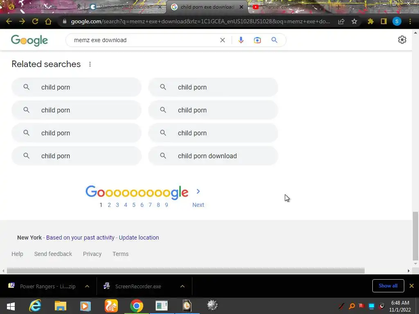Click Chrome's forward arrow button
Screen dimensions: 419x314
coord(22,21)
